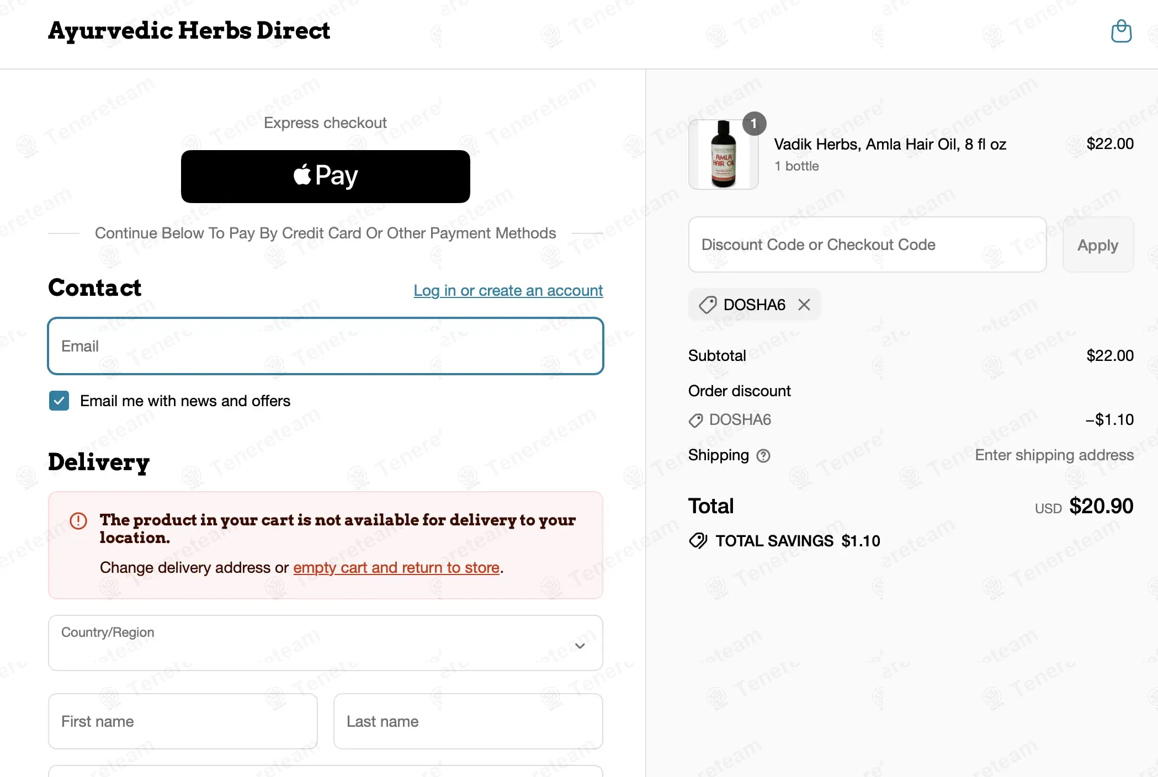
Task: Click Log in or create an account
Action: (508, 290)
